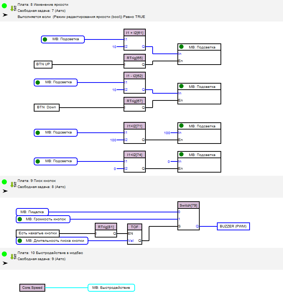Image resolution: width=283 pixels, height=301 pixels.
Task: Click the 'МВ: Быстродействие' output tag
Action: 111,288
